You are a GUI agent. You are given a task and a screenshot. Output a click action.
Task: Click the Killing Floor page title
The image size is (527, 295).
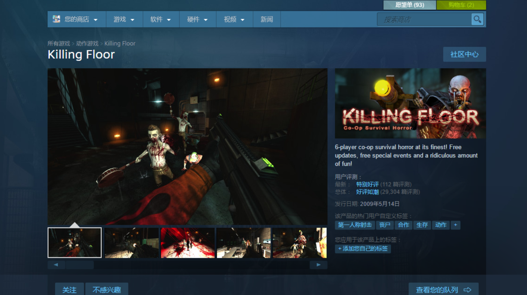point(81,54)
